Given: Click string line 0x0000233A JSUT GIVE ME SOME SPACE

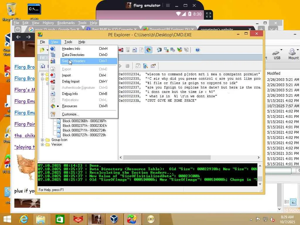Looking at the screenshot, I should (158, 101).
